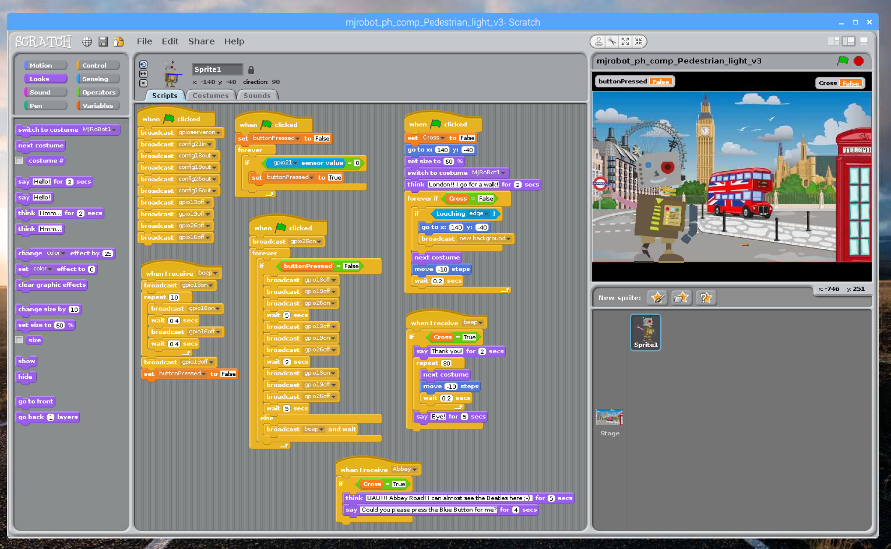This screenshot has height=549, width=891.
Task: Stop all scripts with the red stop sign
Action: tap(859, 61)
